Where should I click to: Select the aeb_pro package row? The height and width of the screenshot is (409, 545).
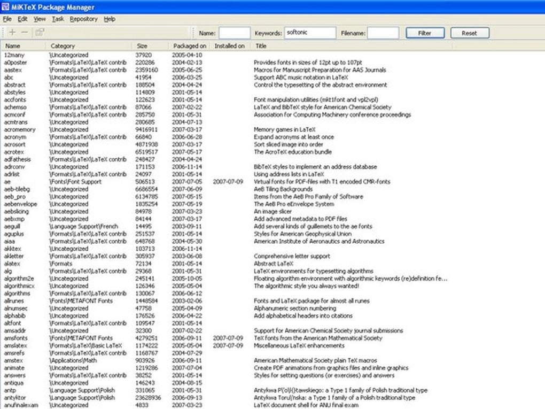tap(226, 197)
